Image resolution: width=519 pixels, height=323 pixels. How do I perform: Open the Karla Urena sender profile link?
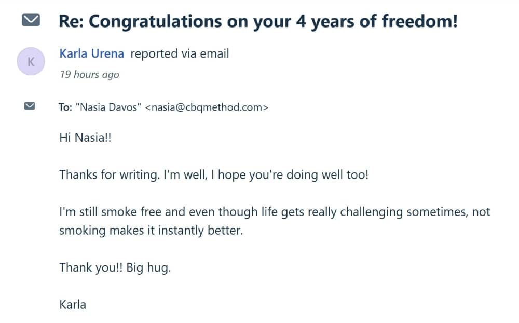91,53
